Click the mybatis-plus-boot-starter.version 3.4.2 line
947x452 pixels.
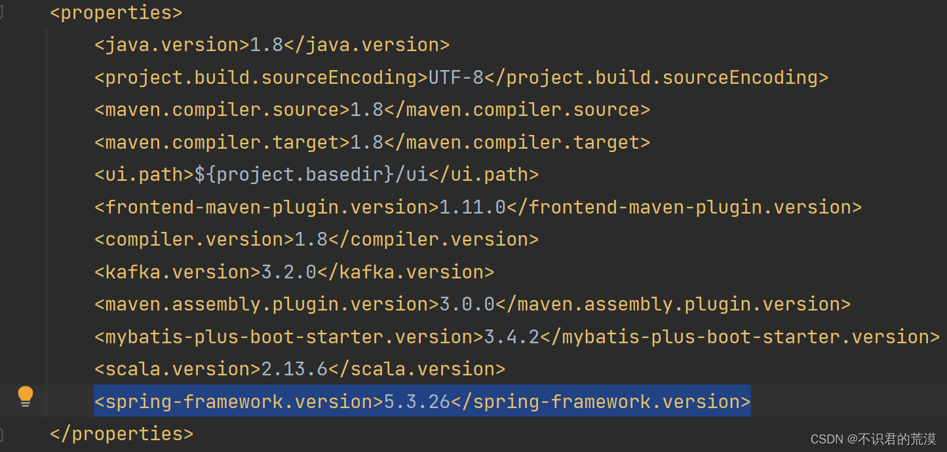[517, 337]
